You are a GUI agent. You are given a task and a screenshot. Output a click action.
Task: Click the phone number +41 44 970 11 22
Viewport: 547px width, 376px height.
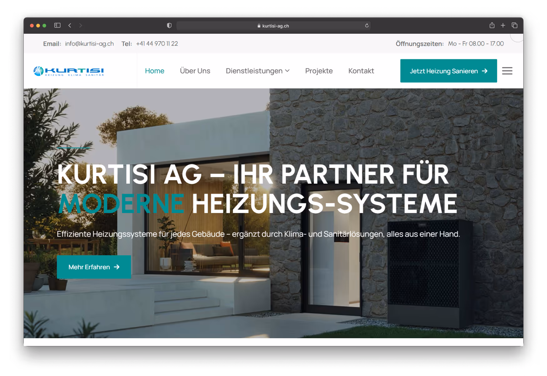pos(157,44)
